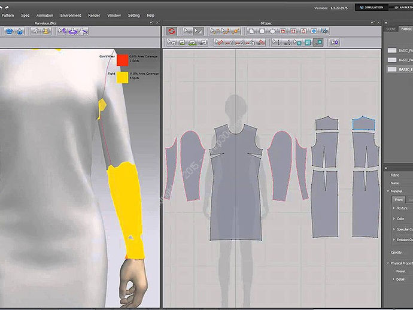The image size is (413, 310).
Task: Click the running figure pose icon
Action: (x=35, y=31)
